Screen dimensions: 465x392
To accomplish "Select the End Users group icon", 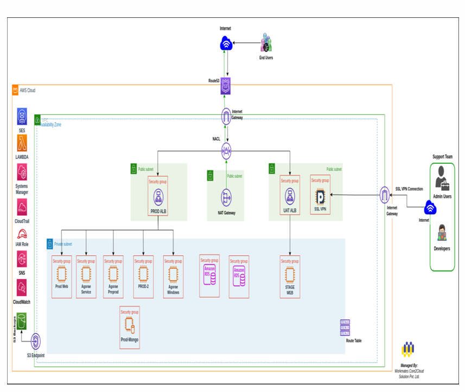I will click(265, 43).
